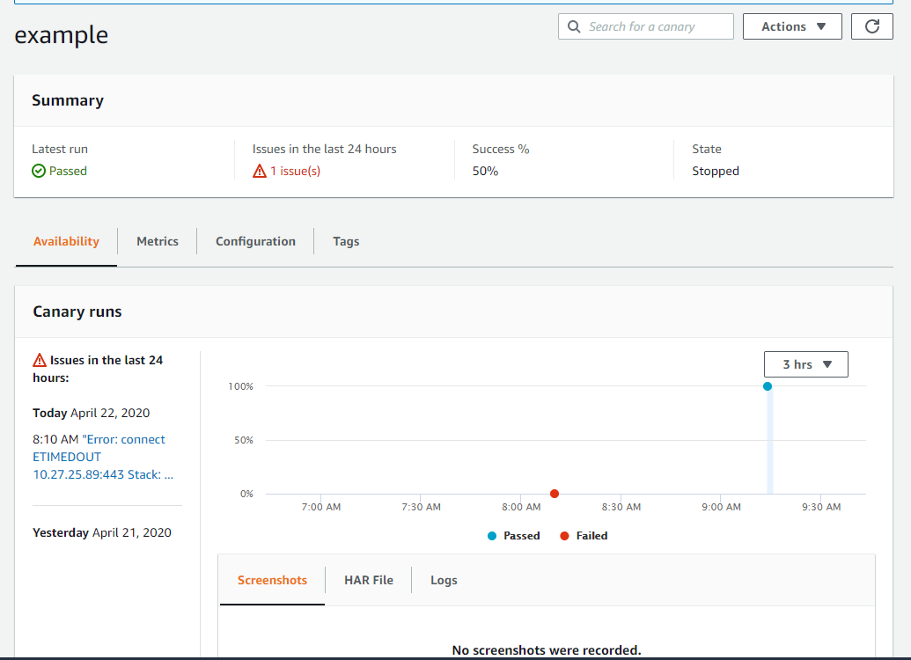Open the Actions dropdown menu
911x660 pixels.
[x=792, y=26]
